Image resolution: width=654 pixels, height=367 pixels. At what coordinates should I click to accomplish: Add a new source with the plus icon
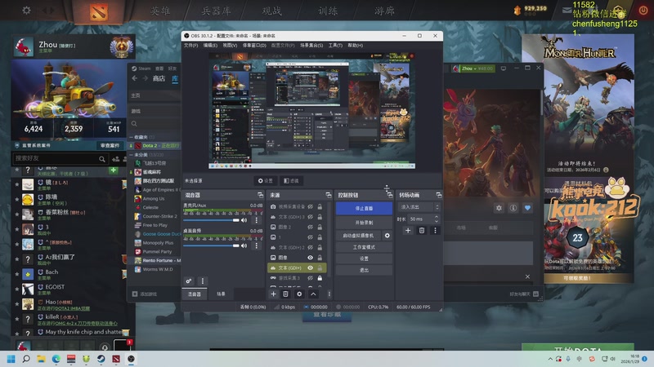[273, 294]
